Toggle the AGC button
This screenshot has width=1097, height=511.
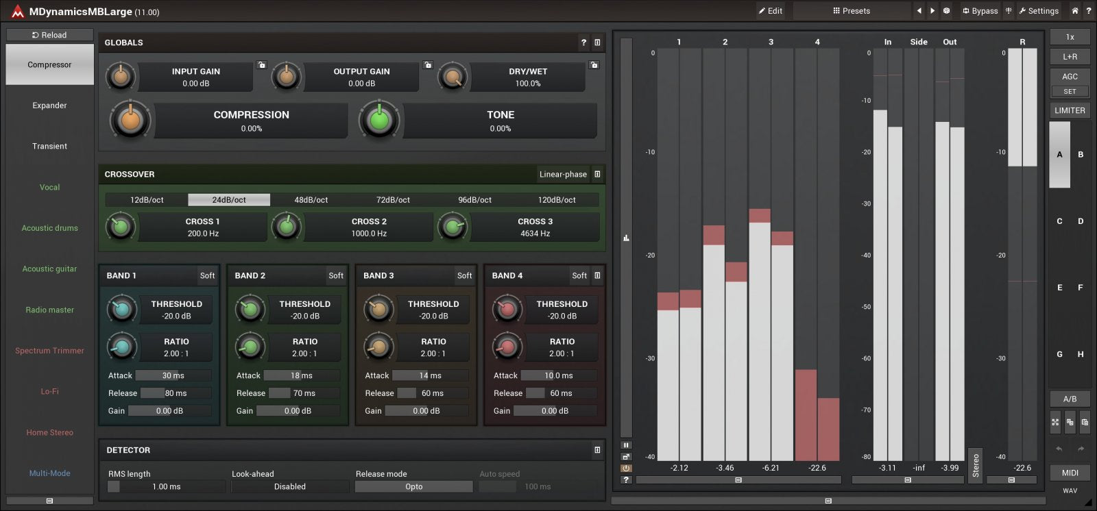click(x=1070, y=77)
